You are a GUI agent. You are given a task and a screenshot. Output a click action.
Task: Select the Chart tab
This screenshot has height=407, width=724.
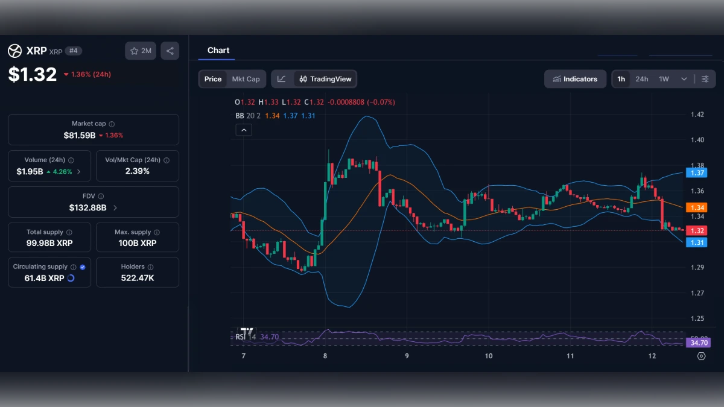(x=218, y=51)
